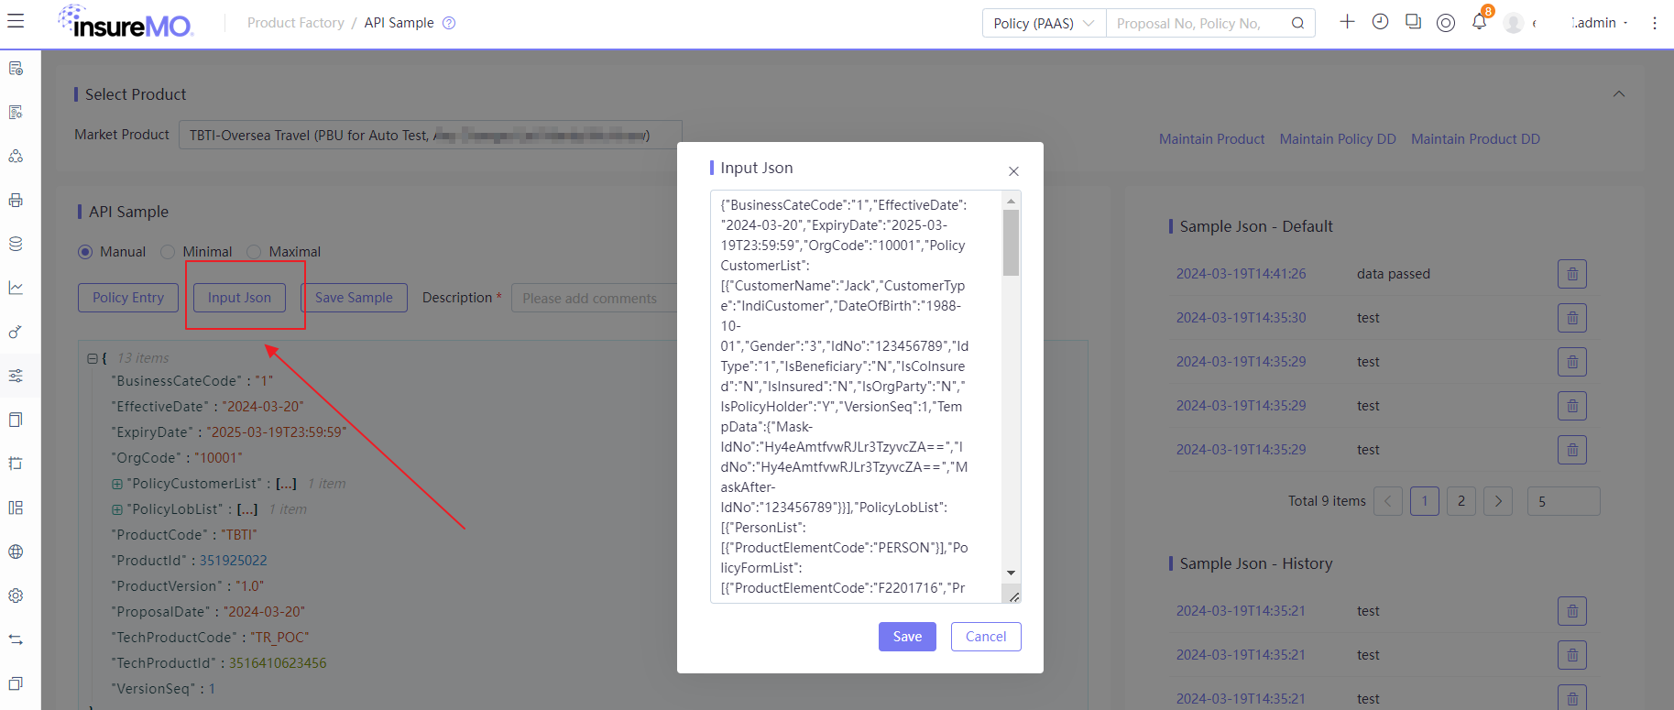Click Product Factory breadcrumb
Image resolution: width=1674 pixels, height=710 pixels.
coord(296,23)
